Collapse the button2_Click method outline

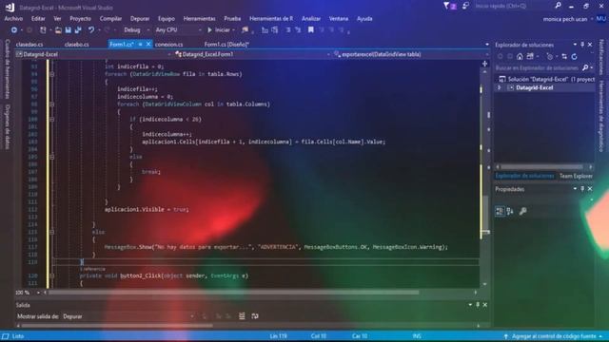click(x=51, y=276)
